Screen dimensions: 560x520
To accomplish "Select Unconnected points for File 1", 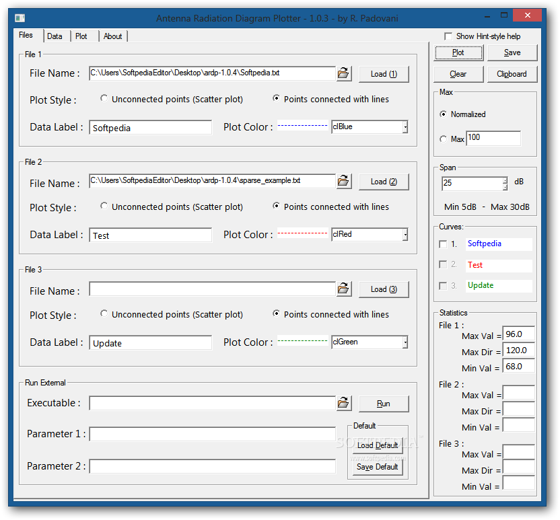I will pyautogui.click(x=104, y=98).
